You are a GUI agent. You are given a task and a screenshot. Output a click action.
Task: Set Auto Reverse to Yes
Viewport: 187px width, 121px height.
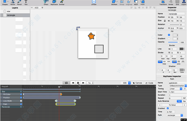point(184,101)
